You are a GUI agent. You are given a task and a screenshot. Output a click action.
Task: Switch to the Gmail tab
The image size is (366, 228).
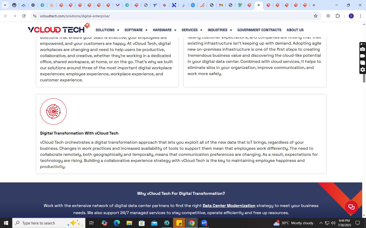221,5
